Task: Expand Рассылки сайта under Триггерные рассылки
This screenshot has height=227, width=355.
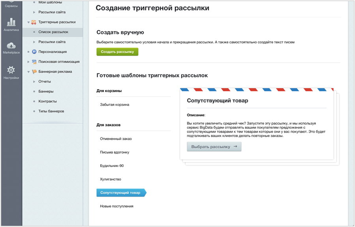Action: pos(34,42)
